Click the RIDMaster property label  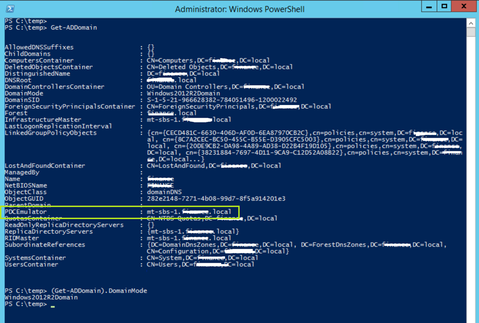tap(21, 238)
